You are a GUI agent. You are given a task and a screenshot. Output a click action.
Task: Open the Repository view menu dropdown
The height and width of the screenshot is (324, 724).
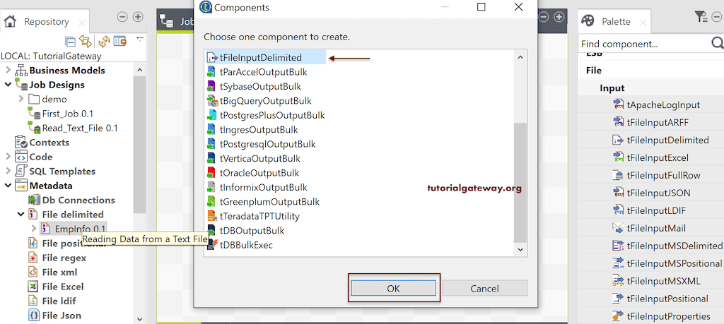click(140, 39)
